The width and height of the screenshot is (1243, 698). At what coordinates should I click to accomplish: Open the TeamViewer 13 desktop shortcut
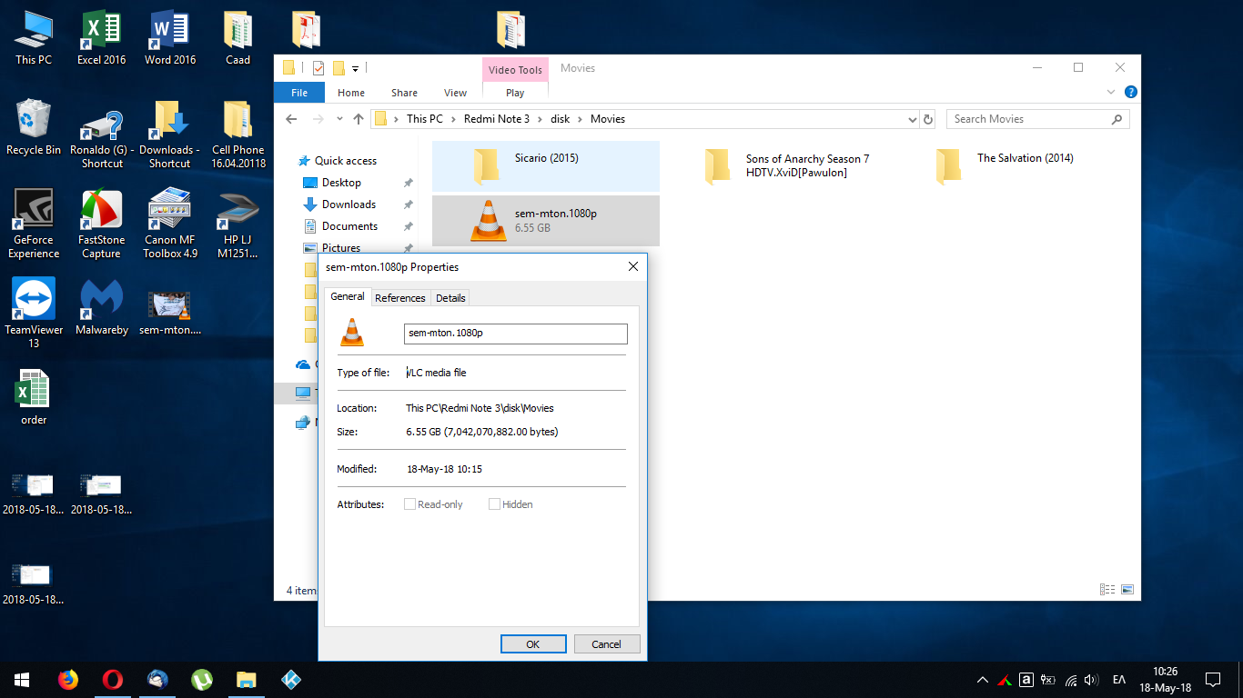34,300
